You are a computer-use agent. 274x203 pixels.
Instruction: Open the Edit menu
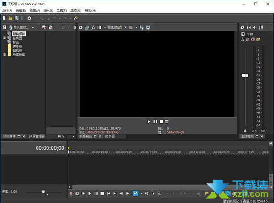click(x=21, y=10)
